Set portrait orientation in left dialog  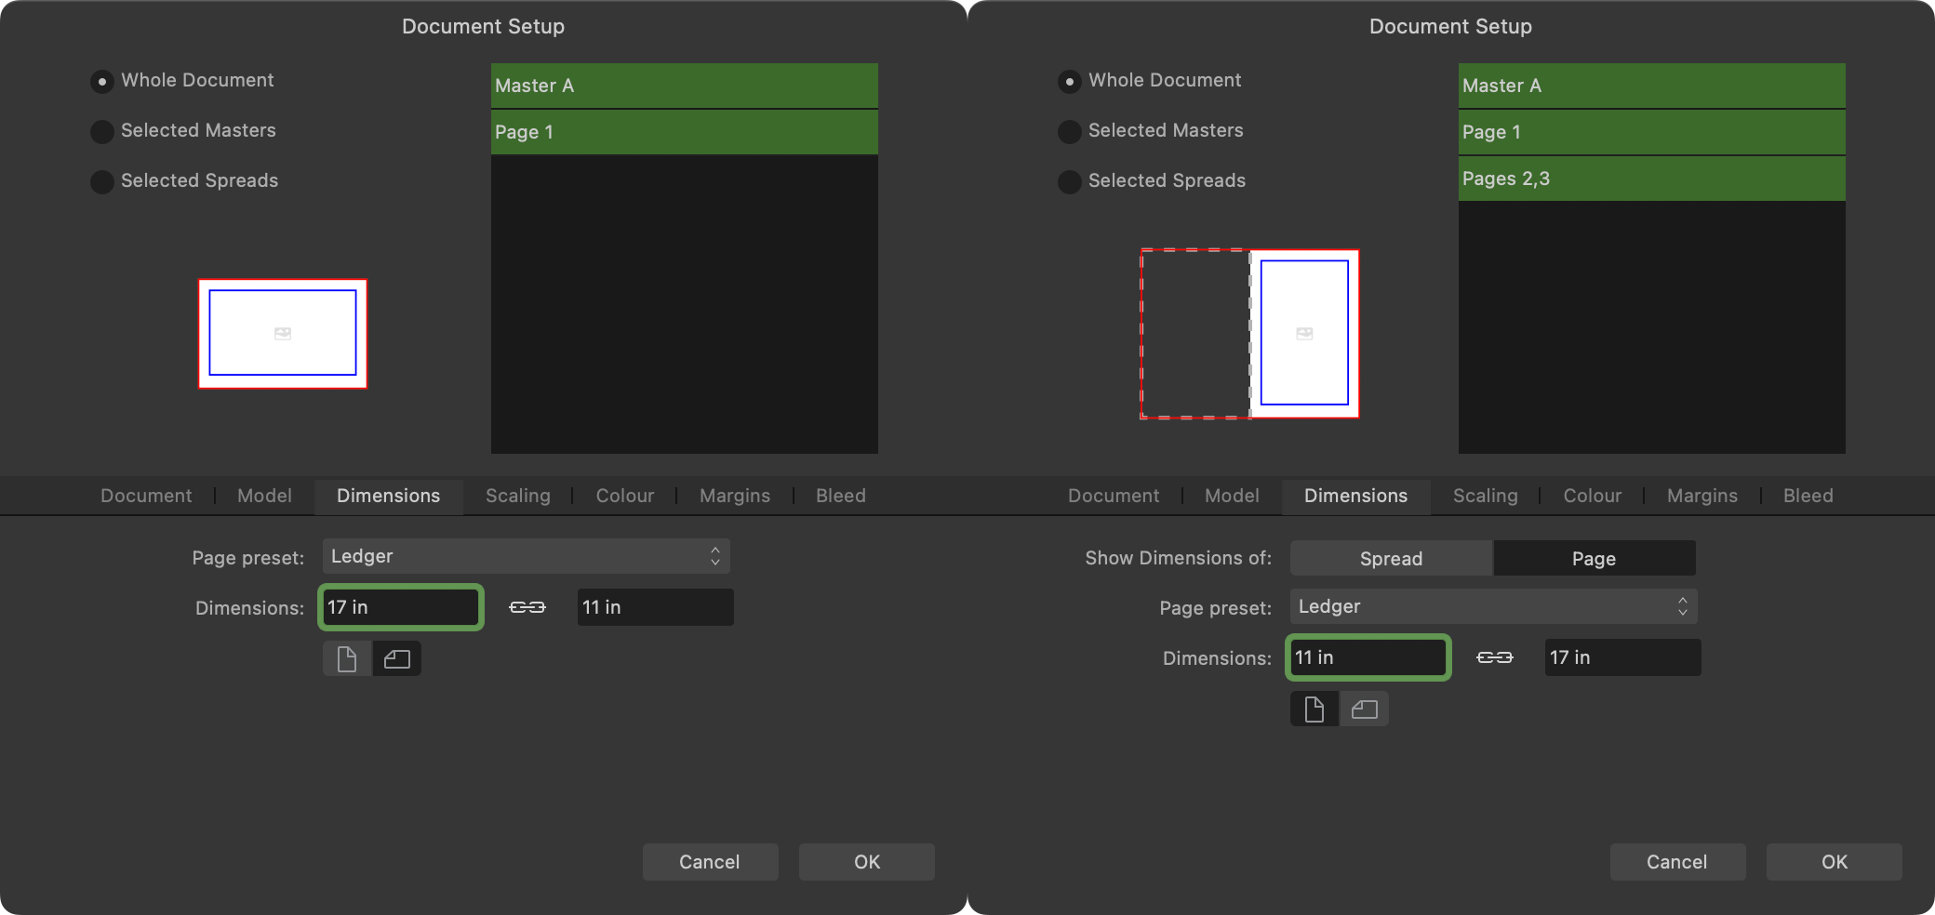tap(347, 658)
